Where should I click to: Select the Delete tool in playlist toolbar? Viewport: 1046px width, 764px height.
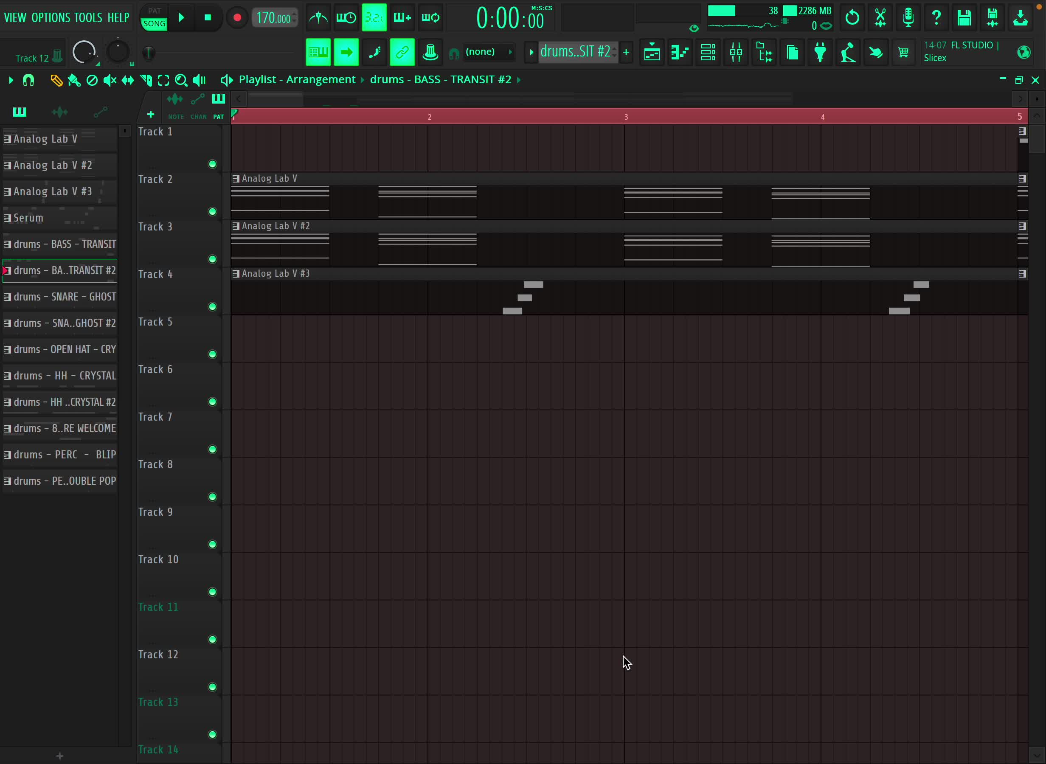pyautogui.click(x=92, y=81)
